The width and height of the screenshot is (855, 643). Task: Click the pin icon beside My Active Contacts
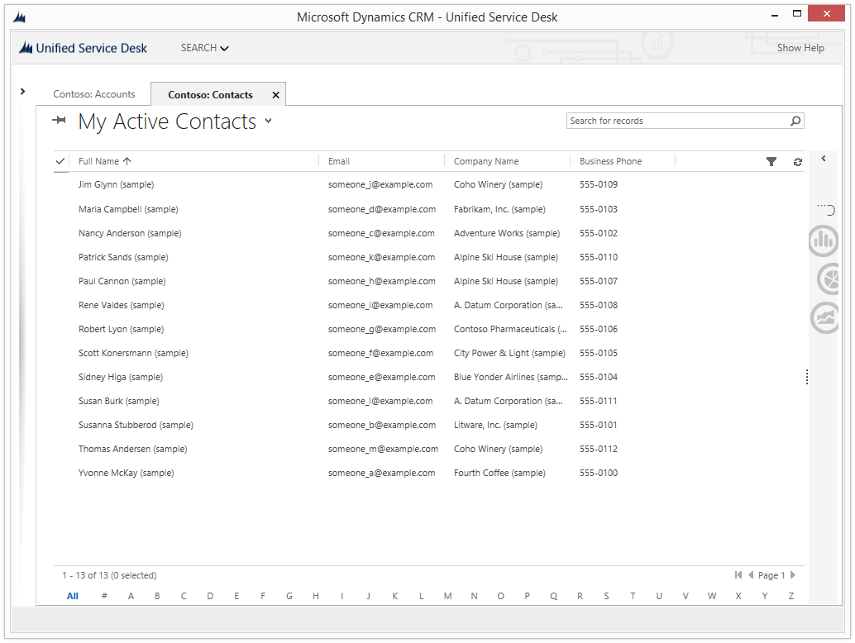click(x=59, y=121)
